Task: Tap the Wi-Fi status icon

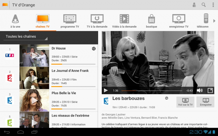Action: [x=206, y=132]
